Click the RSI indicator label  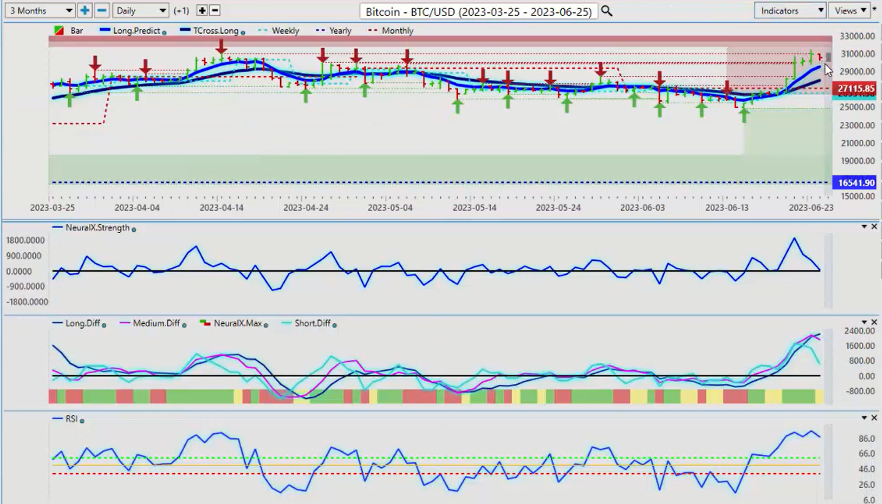(x=72, y=419)
